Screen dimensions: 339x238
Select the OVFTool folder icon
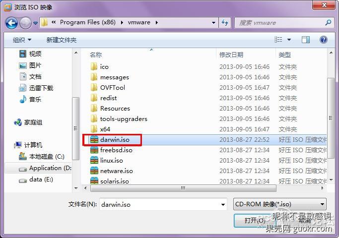(x=94, y=87)
